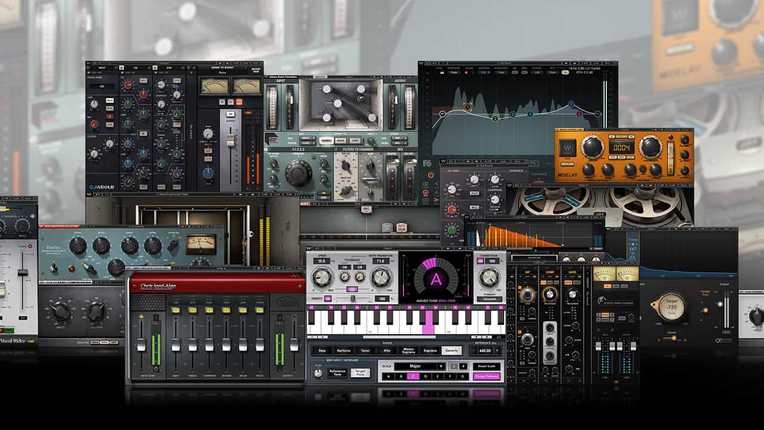
Task: Click the pitch note display showing A
Action: click(x=436, y=278)
